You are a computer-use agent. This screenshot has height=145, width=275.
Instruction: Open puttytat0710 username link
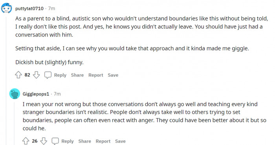point(29,8)
